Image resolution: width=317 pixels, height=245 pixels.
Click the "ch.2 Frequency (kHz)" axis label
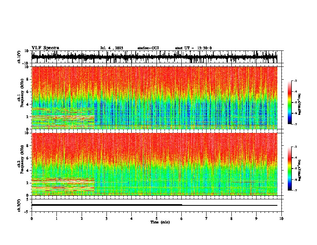point(21,160)
